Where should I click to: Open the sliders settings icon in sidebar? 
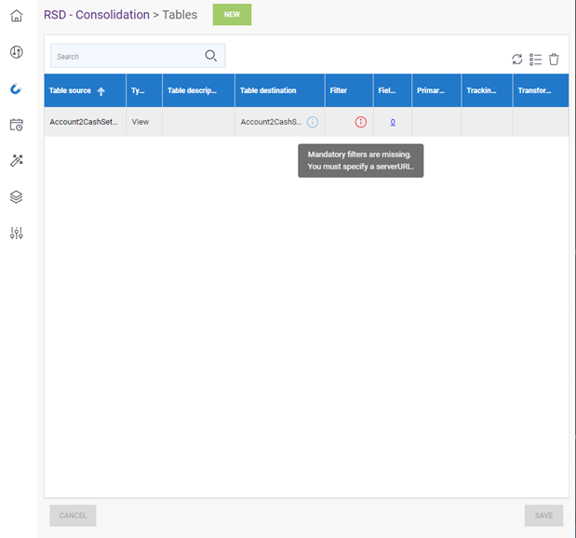16,233
